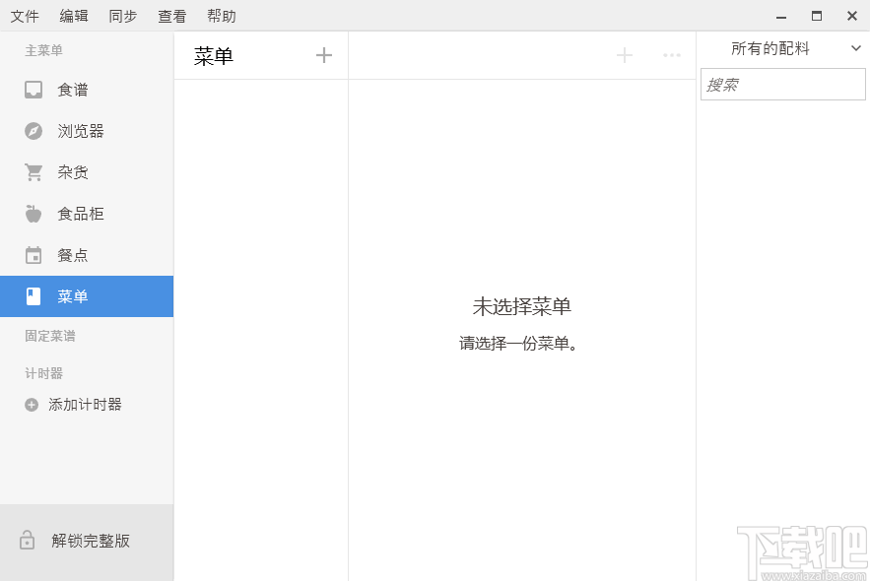Open the 帮助 menu
Screen dimensions: 870x581
pos(221,16)
